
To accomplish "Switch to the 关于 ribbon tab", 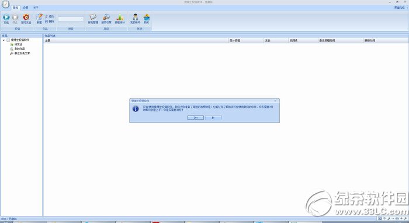I will click(36, 8).
